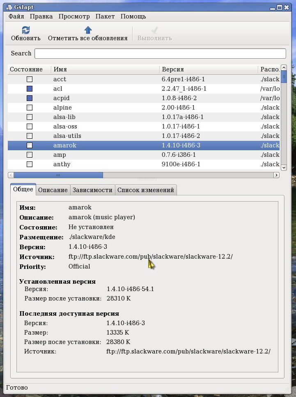Select the alpine package name

tap(62, 108)
